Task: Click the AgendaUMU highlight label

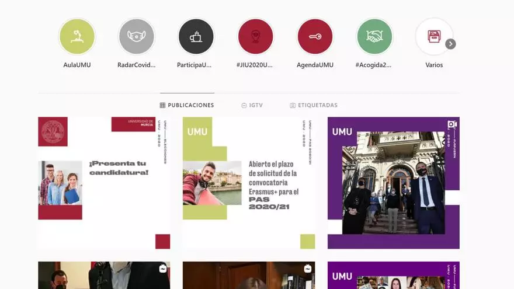Action: (315, 65)
